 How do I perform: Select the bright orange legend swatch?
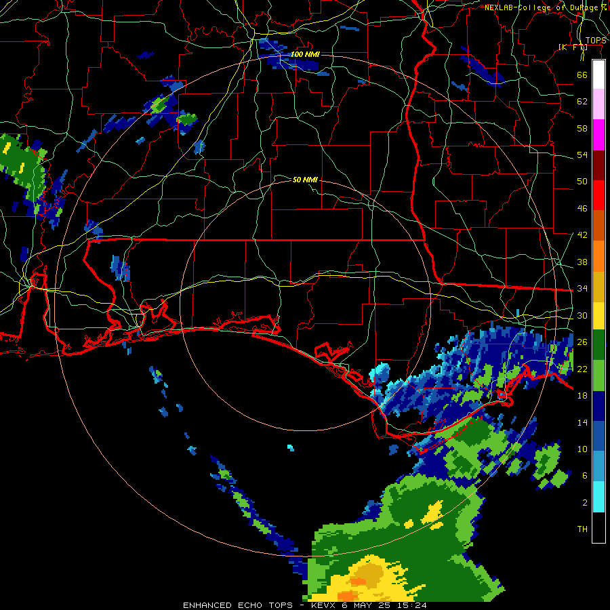[598, 256]
